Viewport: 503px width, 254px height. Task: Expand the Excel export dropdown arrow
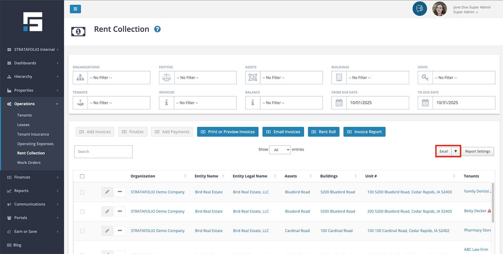coord(455,151)
